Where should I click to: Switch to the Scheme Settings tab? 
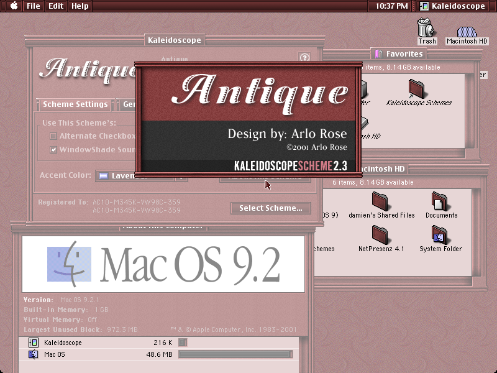coord(75,104)
